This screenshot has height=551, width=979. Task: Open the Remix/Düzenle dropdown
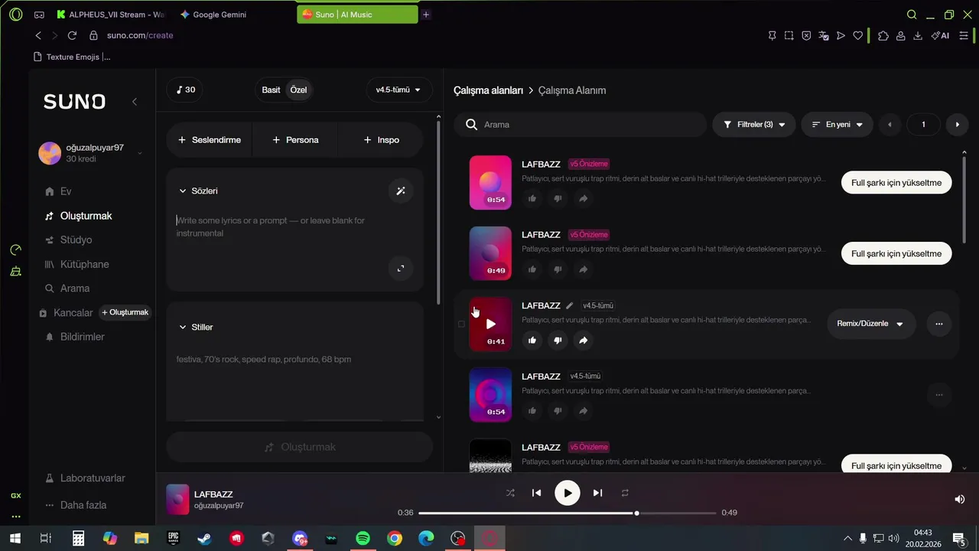pos(870,324)
